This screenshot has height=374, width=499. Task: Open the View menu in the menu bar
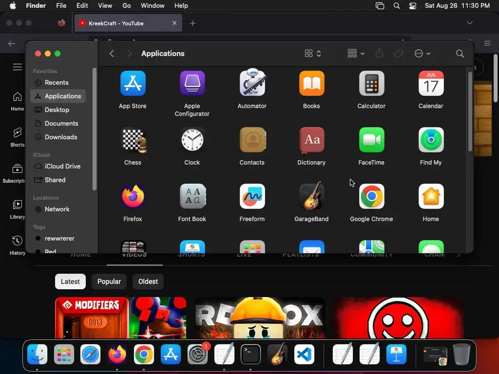pos(105,6)
